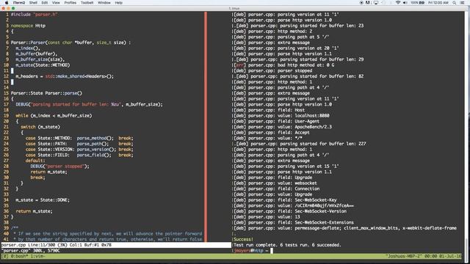
Task: Click the yellow minimize window button
Action: (x=8, y=8)
